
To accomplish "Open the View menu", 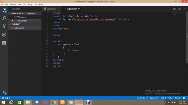I will 20,5.
